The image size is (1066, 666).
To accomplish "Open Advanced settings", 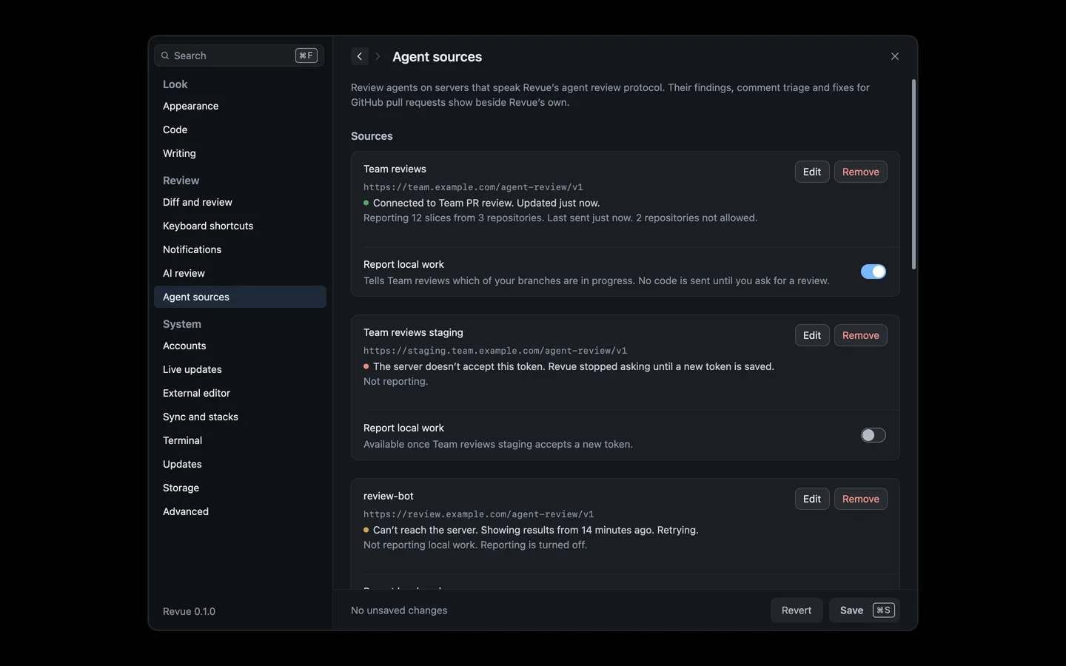I will pos(240,511).
